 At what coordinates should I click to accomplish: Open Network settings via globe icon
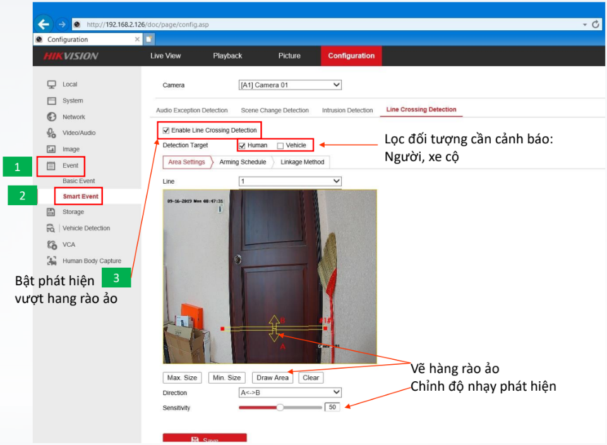pos(52,117)
